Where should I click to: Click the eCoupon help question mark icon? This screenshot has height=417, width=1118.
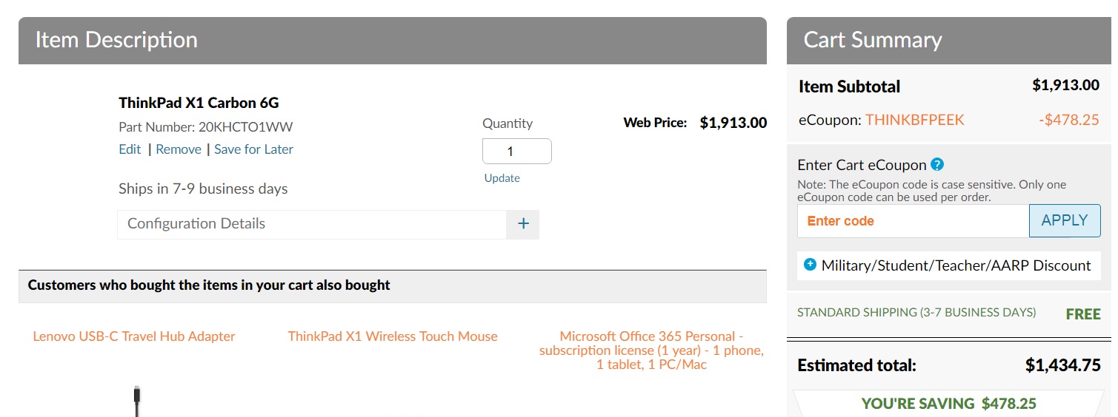[x=937, y=164]
